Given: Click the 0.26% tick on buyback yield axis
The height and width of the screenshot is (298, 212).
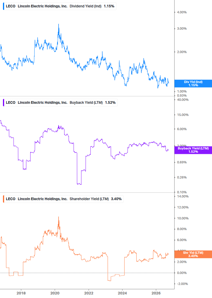Looking at the screenshot, I should (182, 177).
